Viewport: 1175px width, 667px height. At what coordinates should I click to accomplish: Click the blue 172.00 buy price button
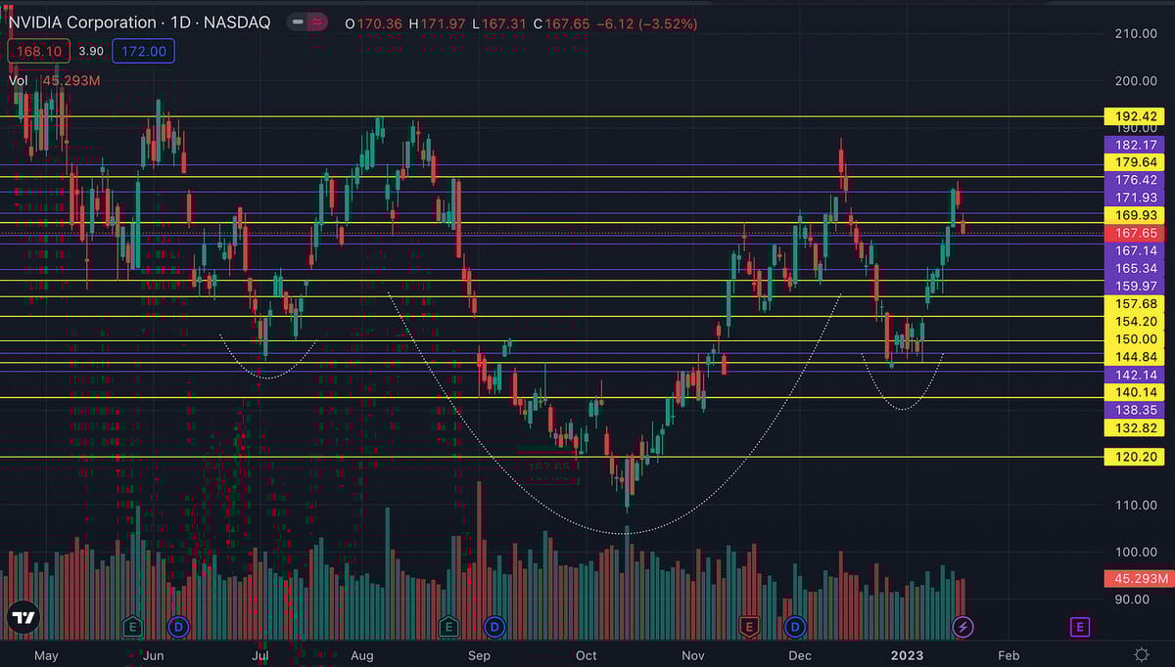pyautogui.click(x=144, y=51)
